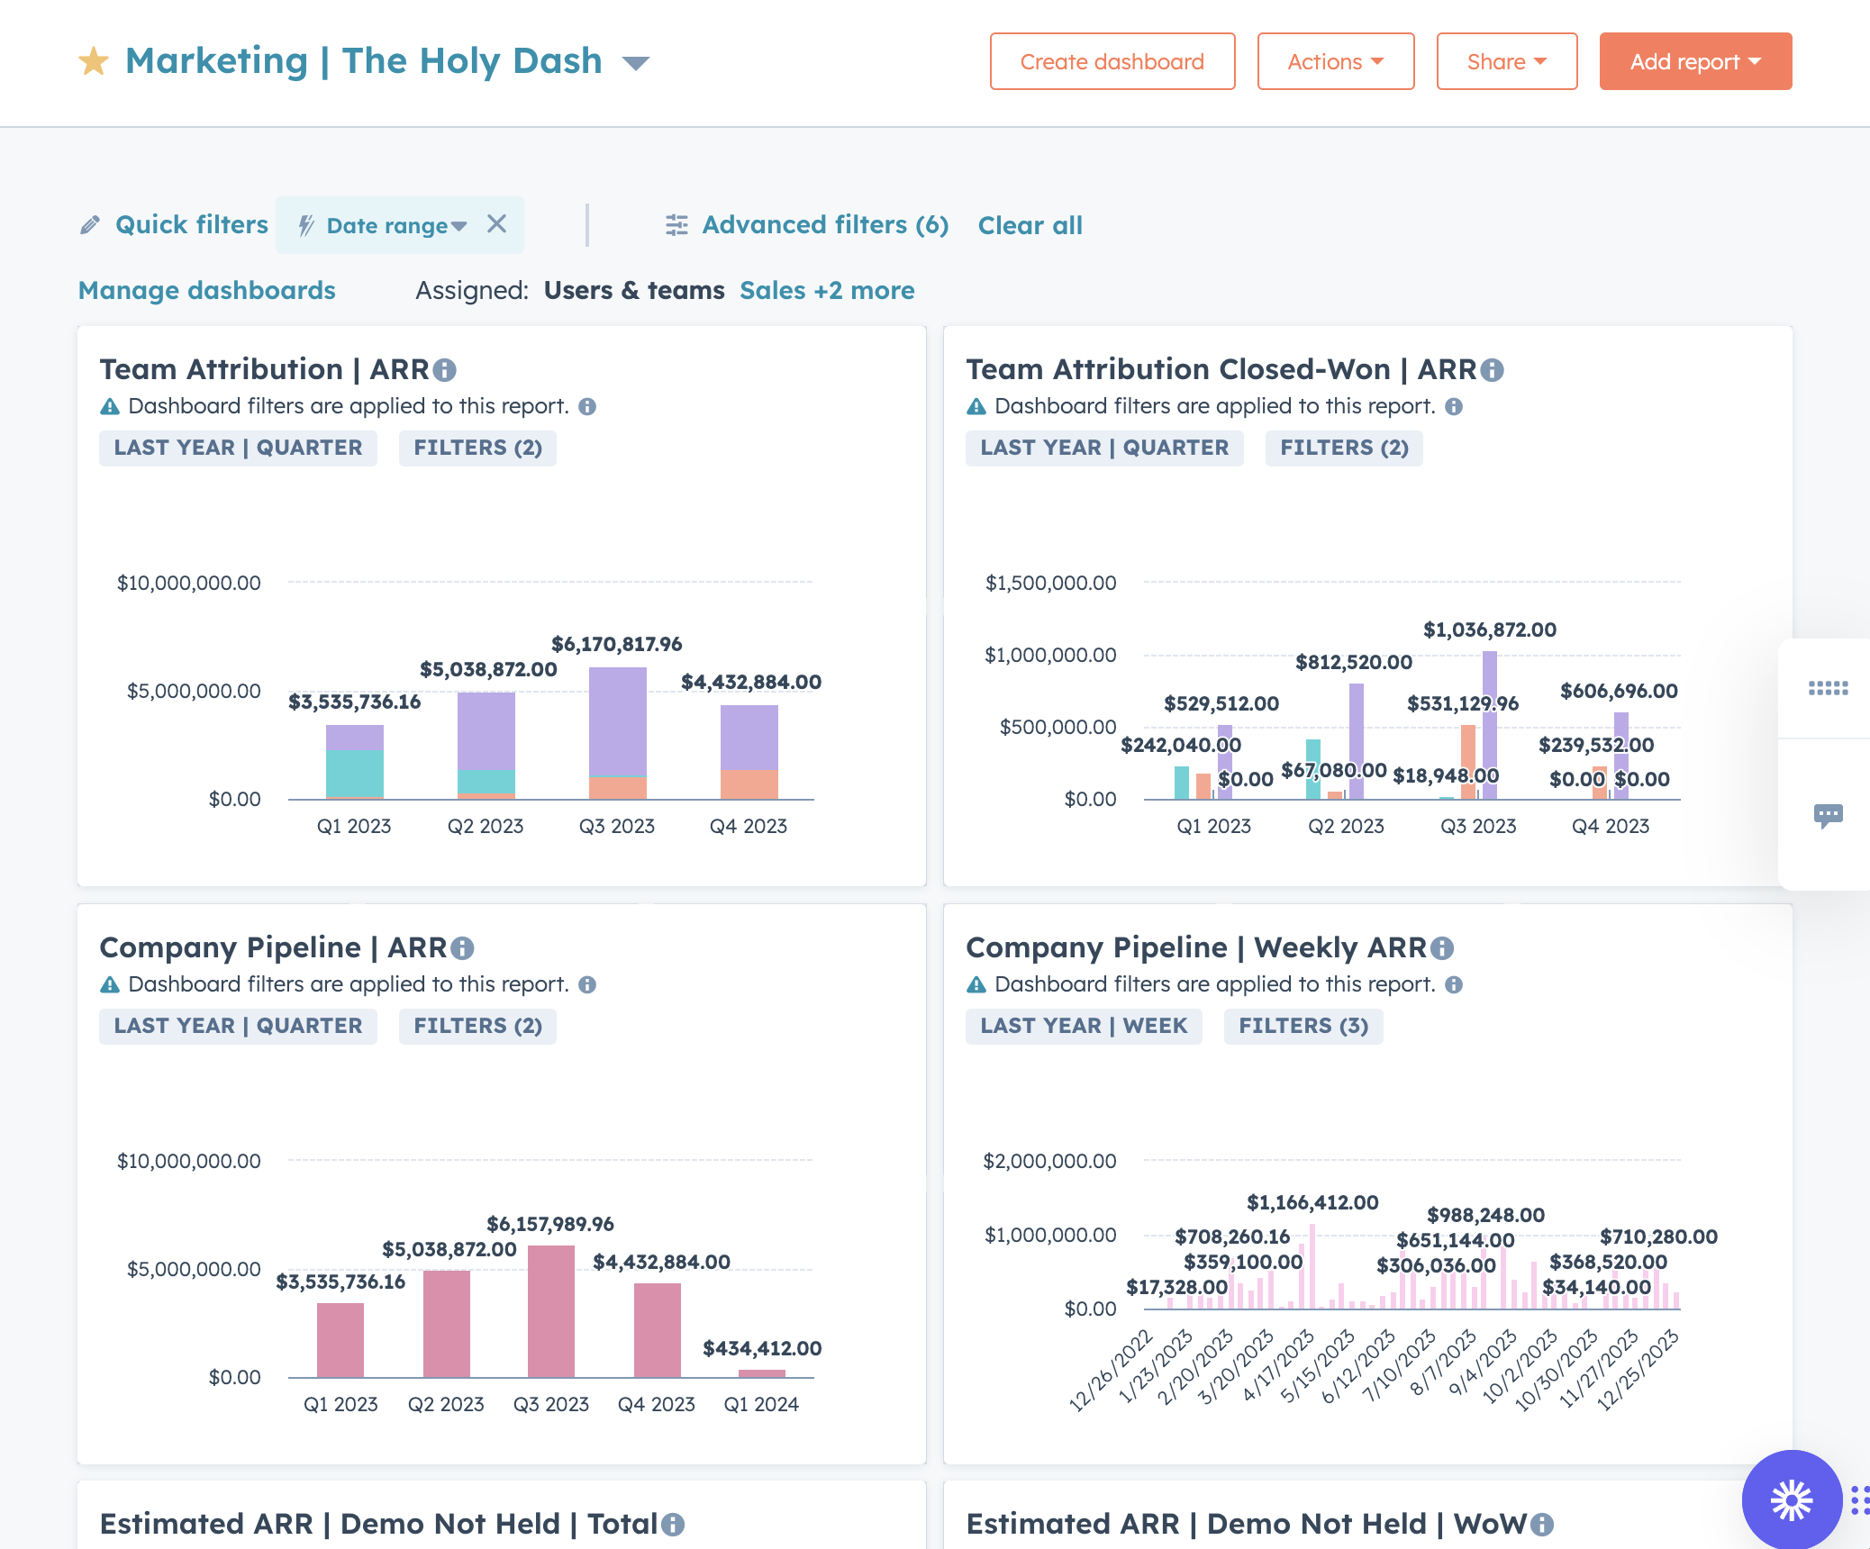Click filter info icon in Company Pipeline ARR report
The image size is (1870, 1549).
tap(587, 985)
